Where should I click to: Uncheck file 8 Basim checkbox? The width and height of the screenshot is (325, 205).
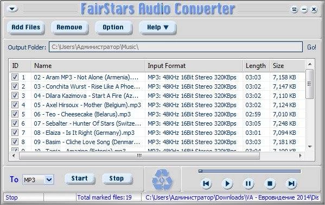[15, 142]
